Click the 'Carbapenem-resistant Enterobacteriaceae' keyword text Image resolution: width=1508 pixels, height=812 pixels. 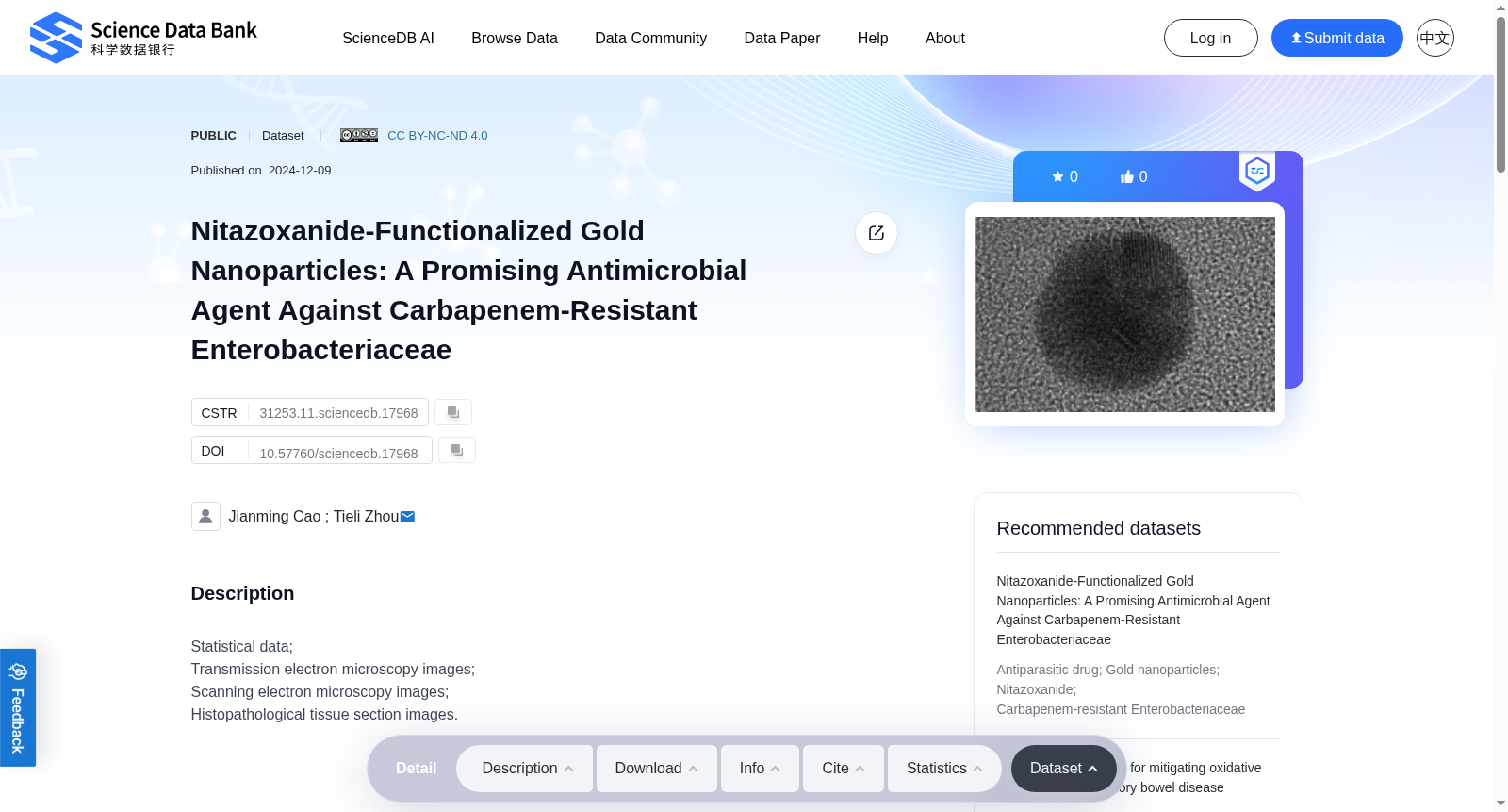click(1121, 709)
